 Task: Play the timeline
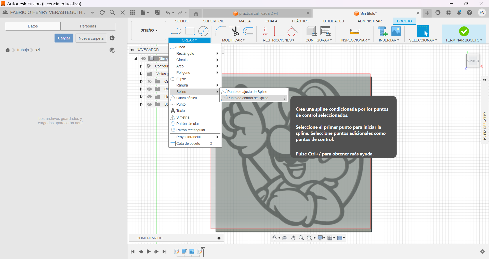pyautogui.click(x=149, y=252)
